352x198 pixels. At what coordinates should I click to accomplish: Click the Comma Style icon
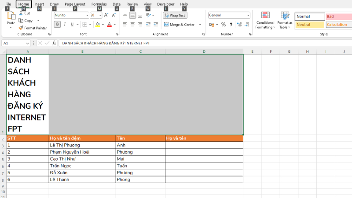tap(231, 25)
